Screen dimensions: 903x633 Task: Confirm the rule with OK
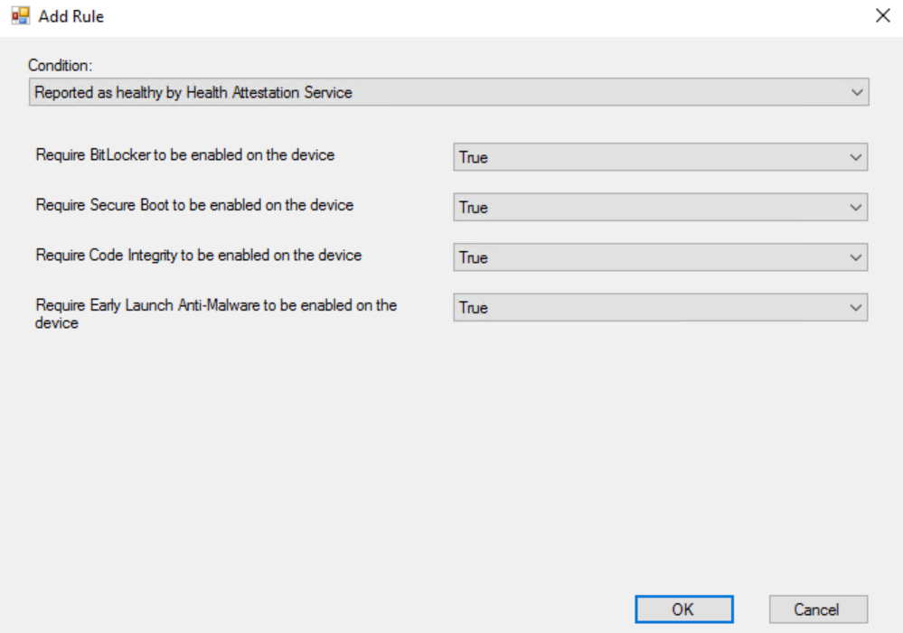tap(684, 610)
